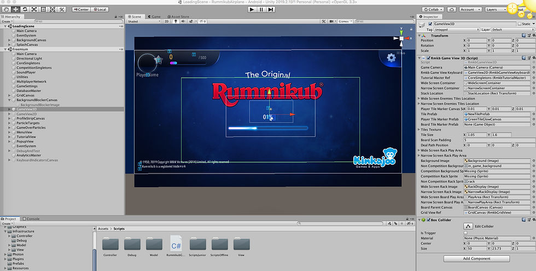Screen dimensions: 536x271
Task: Select TutorialView in Hierarchy
Action: pyautogui.click(x=26, y=137)
